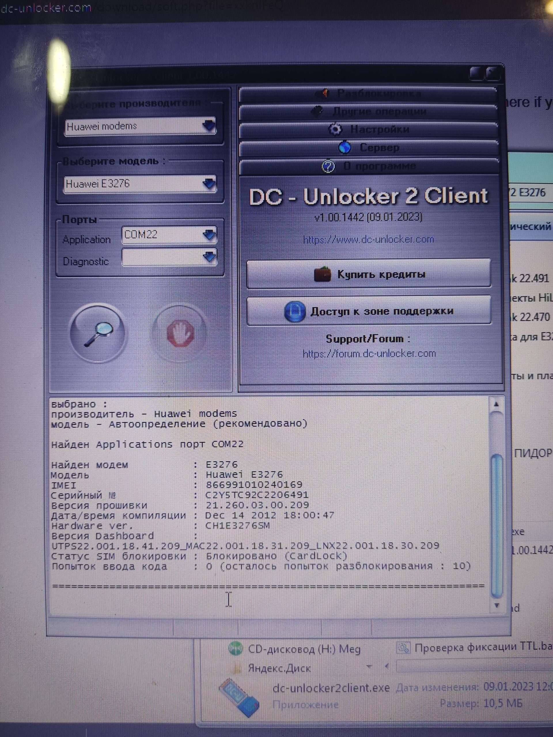Click the производитель - Huawei modems log line

(144, 414)
